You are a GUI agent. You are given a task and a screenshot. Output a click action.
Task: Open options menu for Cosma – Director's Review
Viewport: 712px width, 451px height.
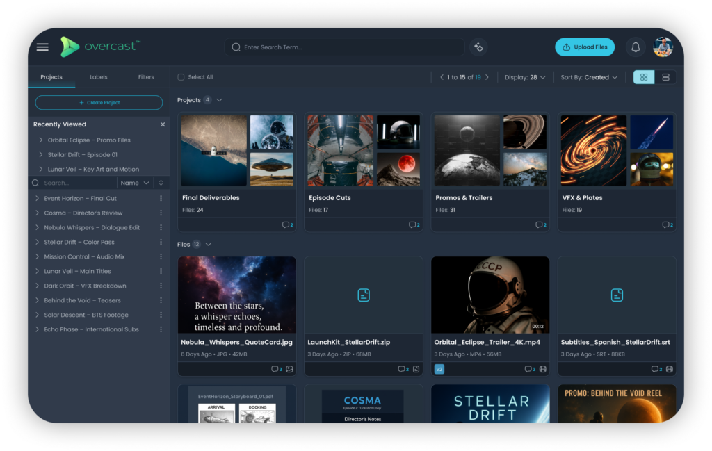161,213
